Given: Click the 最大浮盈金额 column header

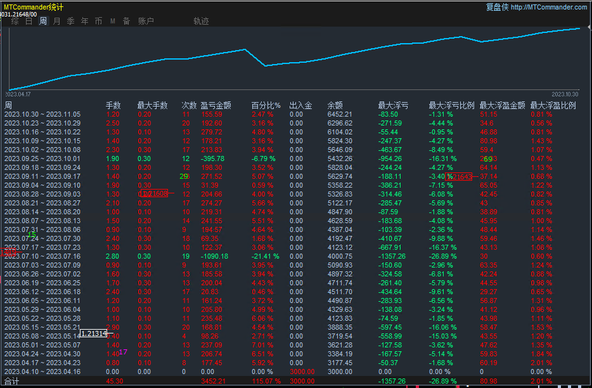Looking at the screenshot, I should (502, 105).
